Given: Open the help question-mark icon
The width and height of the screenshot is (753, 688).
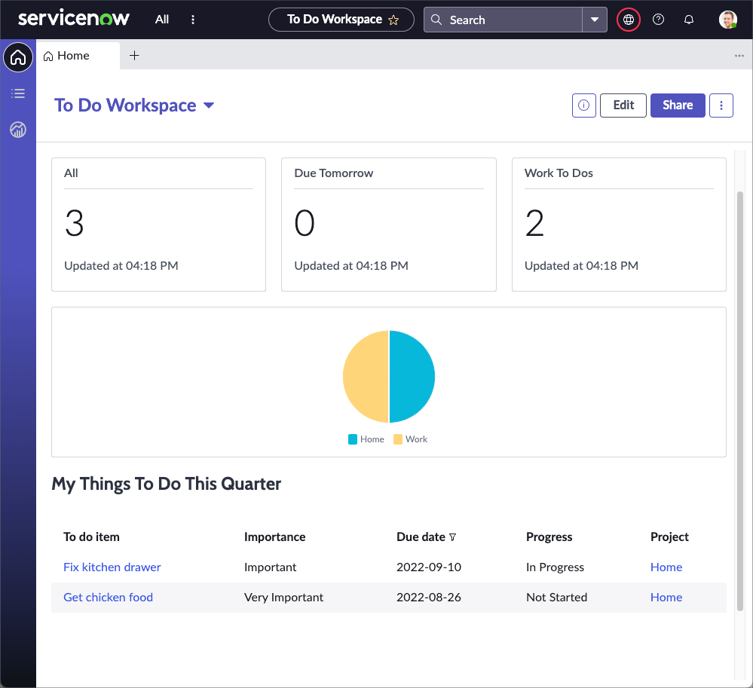Looking at the screenshot, I should coord(658,20).
